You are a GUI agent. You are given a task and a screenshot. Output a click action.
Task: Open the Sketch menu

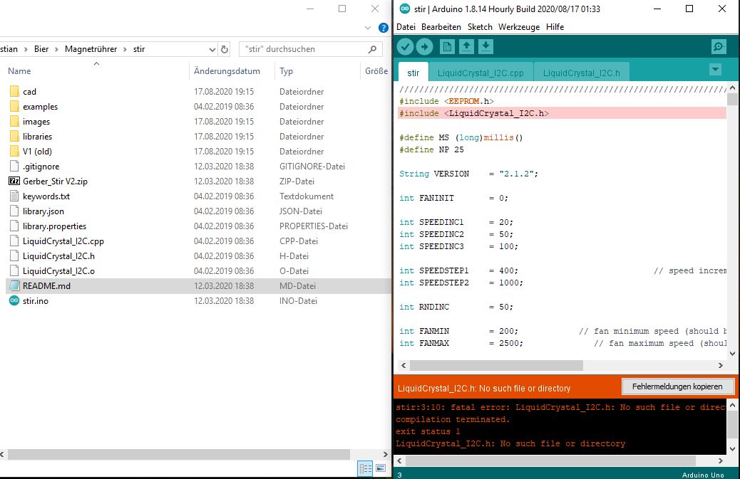480,26
